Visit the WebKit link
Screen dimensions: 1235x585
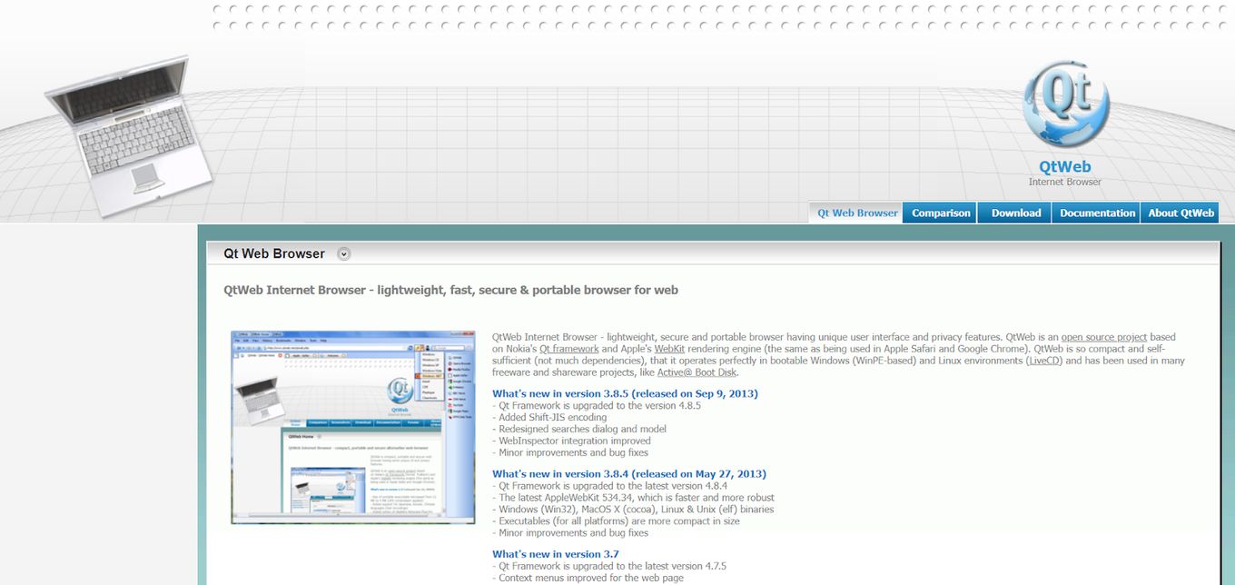coord(669,349)
